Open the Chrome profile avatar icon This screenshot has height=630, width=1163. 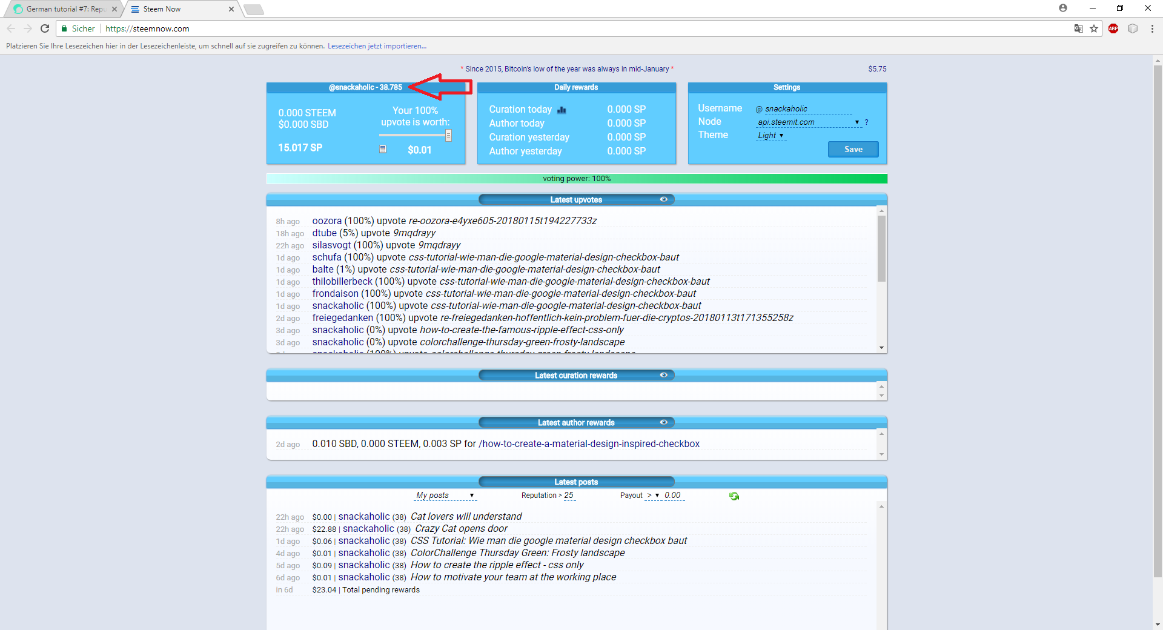(x=1063, y=8)
